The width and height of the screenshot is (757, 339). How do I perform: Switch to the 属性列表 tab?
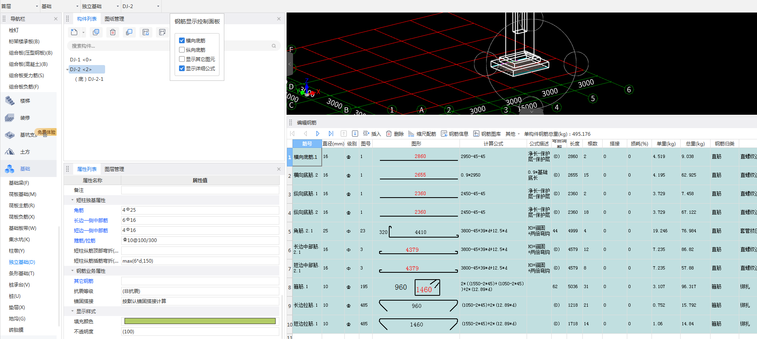(x=87, y=169)
